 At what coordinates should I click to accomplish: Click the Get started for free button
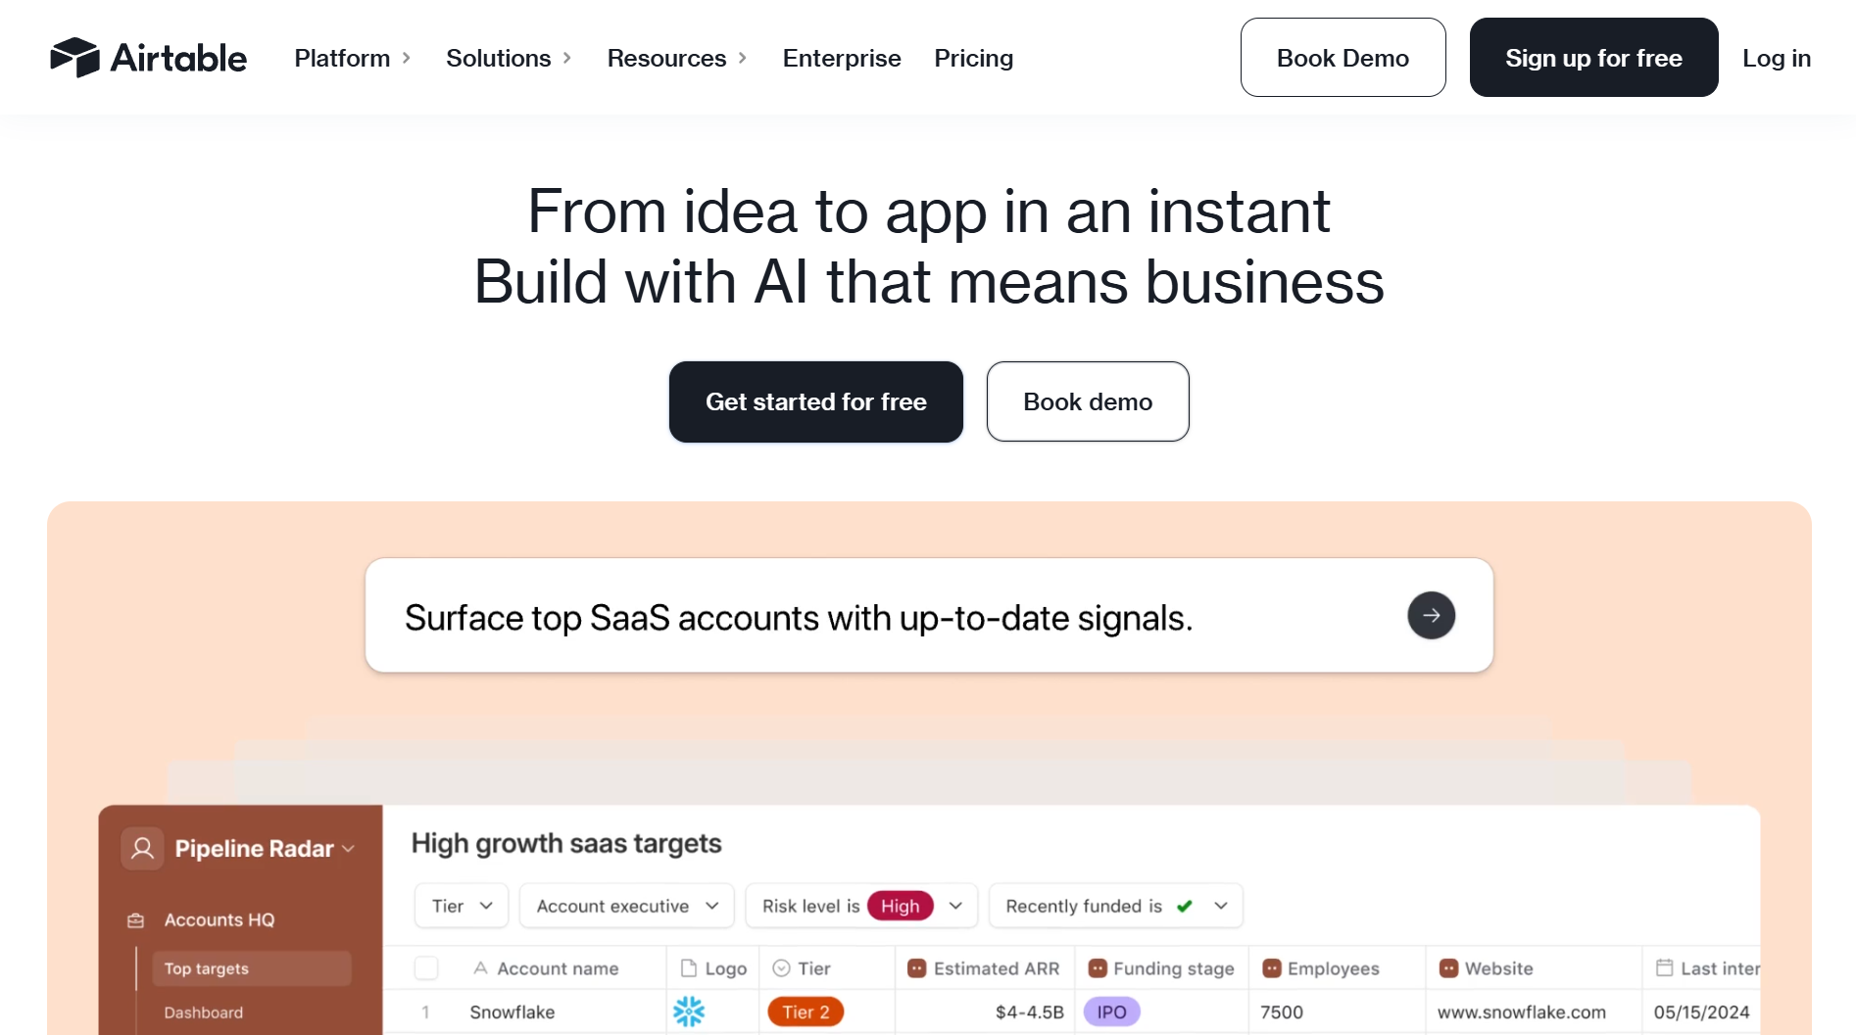pos(815,401)
